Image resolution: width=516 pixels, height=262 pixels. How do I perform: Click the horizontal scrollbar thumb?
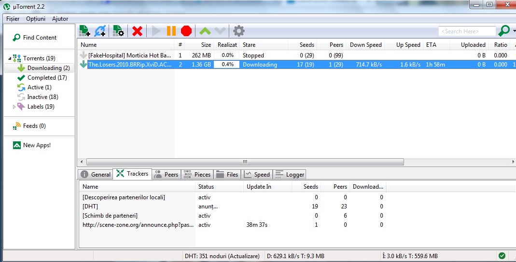tap(245, 162)
